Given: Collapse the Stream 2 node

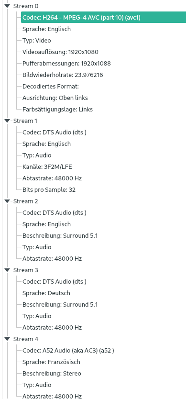Looking at the screenshot, I should pos(7,201).
